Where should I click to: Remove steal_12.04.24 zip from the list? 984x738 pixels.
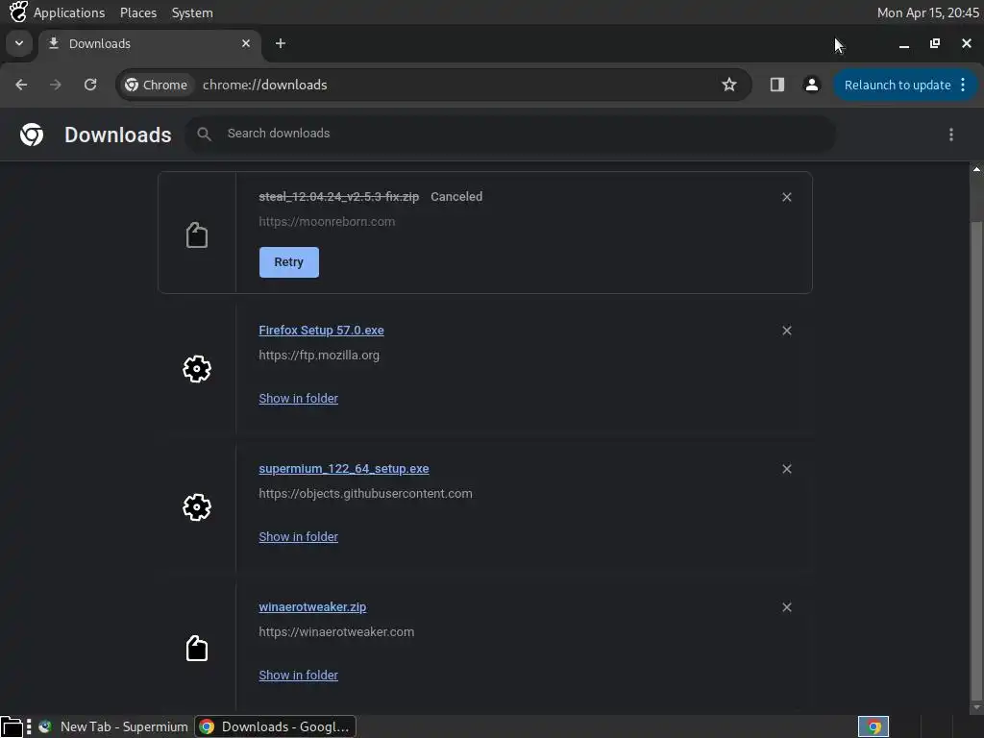(x=786, y=197)
